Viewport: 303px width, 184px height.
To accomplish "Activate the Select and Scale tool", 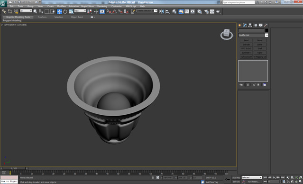I will [71, 11].
